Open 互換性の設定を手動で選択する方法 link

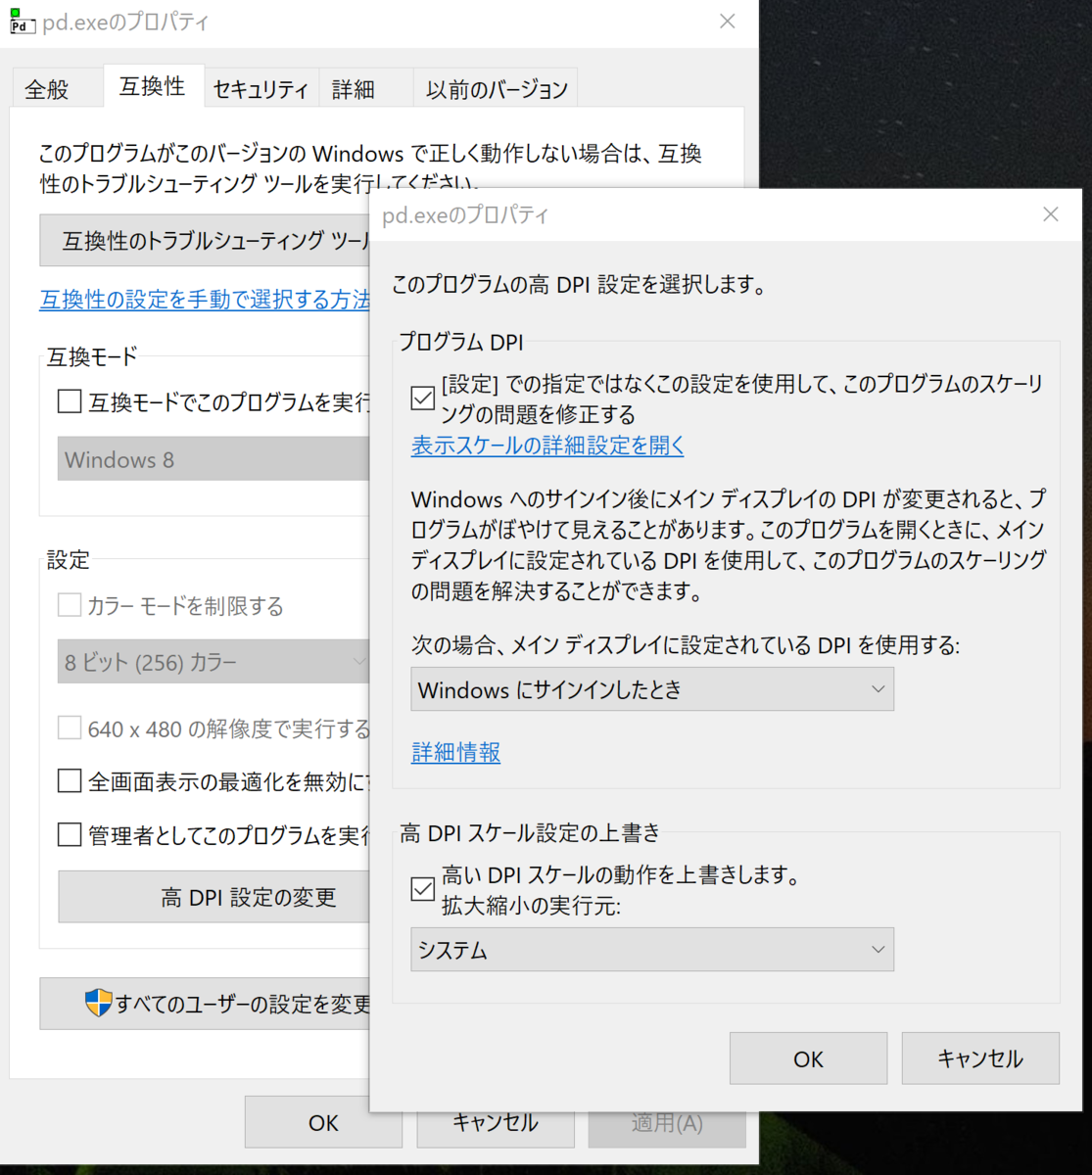click(205, 299)
